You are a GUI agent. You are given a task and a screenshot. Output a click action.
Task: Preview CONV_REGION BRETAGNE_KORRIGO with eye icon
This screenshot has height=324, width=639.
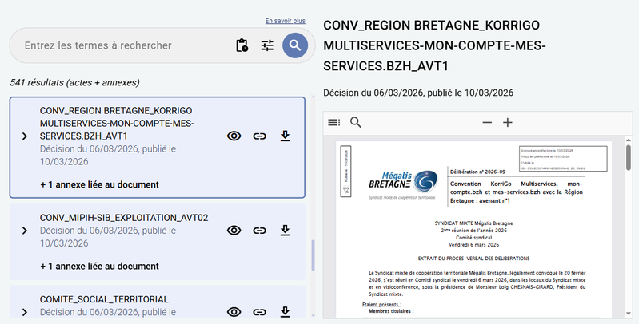(234, 136)
